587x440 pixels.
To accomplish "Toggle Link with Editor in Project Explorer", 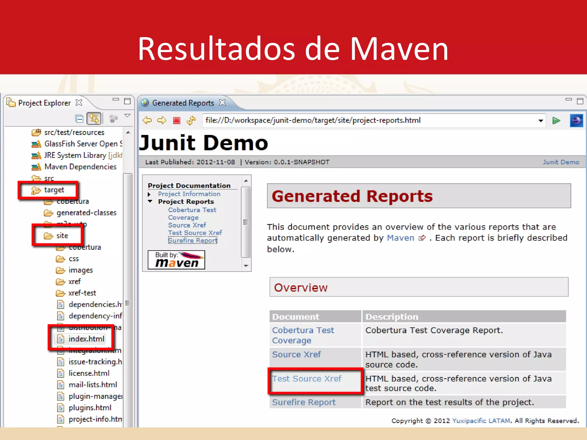I will [94, 119].
